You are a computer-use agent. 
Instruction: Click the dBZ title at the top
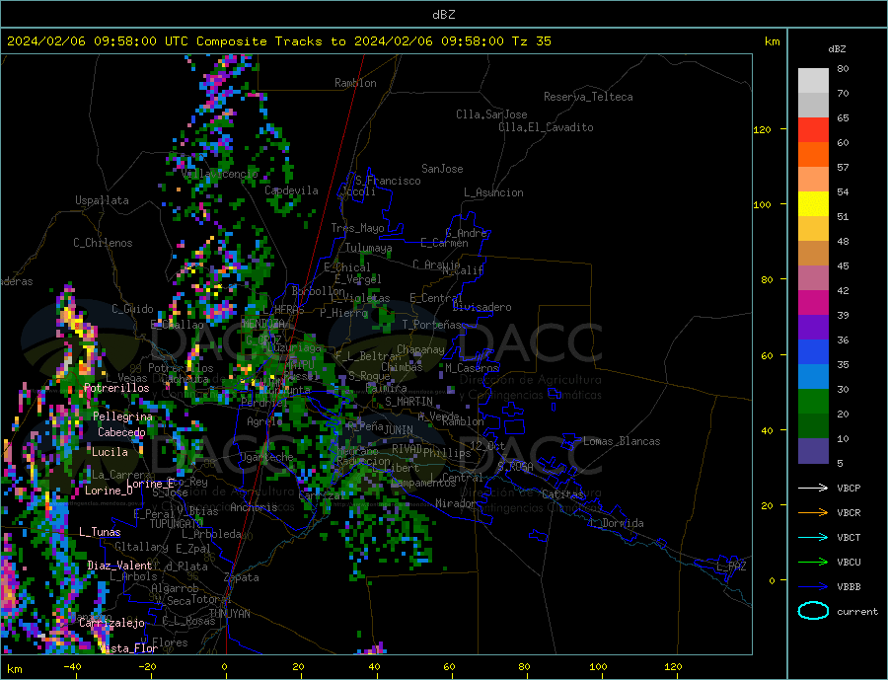click(443, 15)
